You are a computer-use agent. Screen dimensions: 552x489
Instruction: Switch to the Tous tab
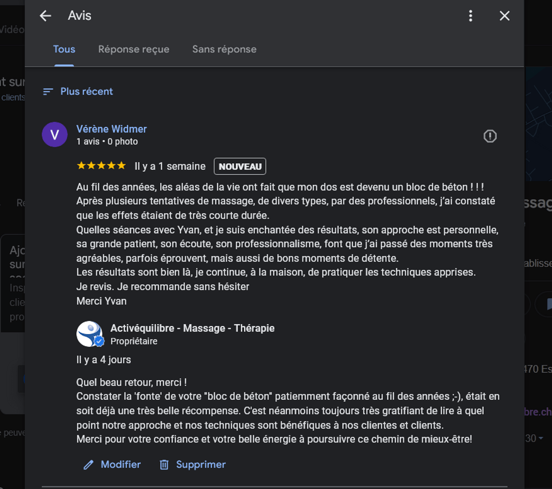point(64,49)
